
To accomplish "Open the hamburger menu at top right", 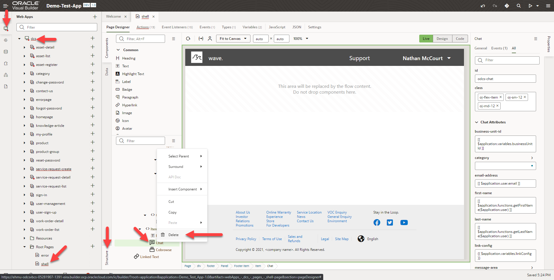I will (x=548, y=5).
